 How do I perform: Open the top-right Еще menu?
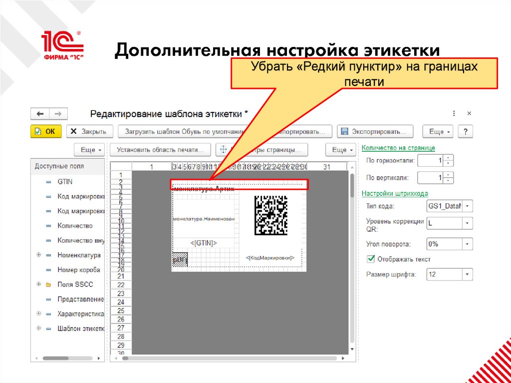(x=438, y=131)
